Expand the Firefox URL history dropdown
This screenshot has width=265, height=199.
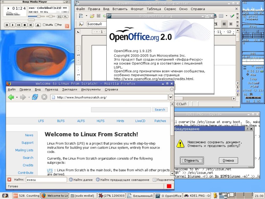(170, 97)
